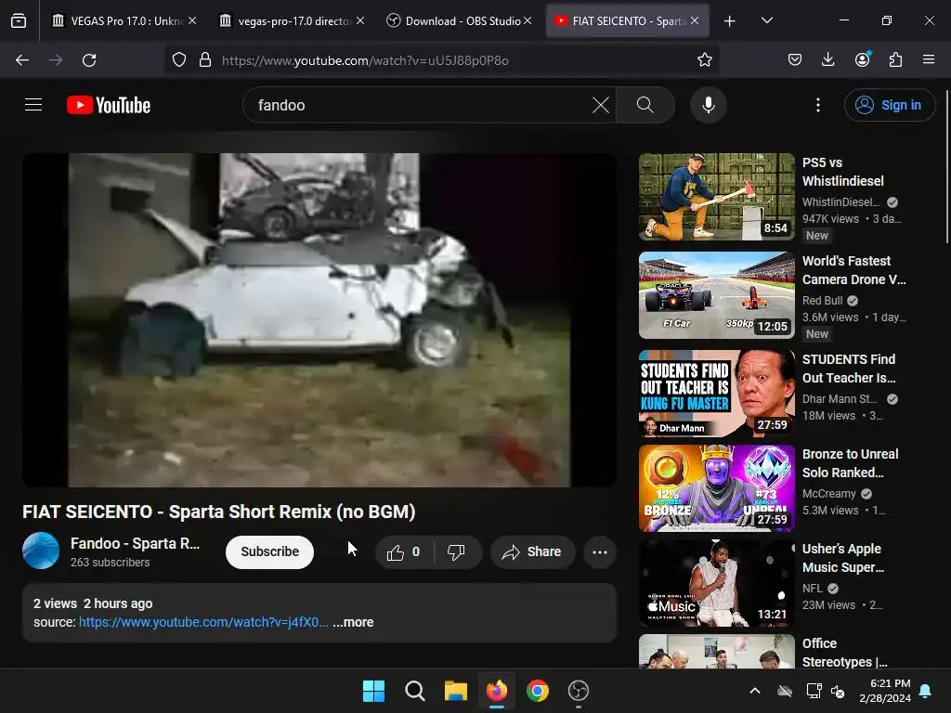951x713 pixels.
Task: Open volume muted tray icon
Action: 838,691
